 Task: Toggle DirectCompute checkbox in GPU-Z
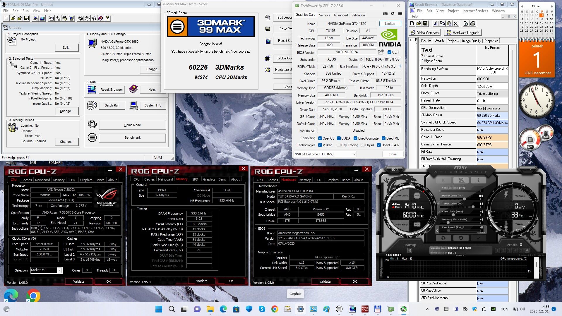[x=355, y=138]
